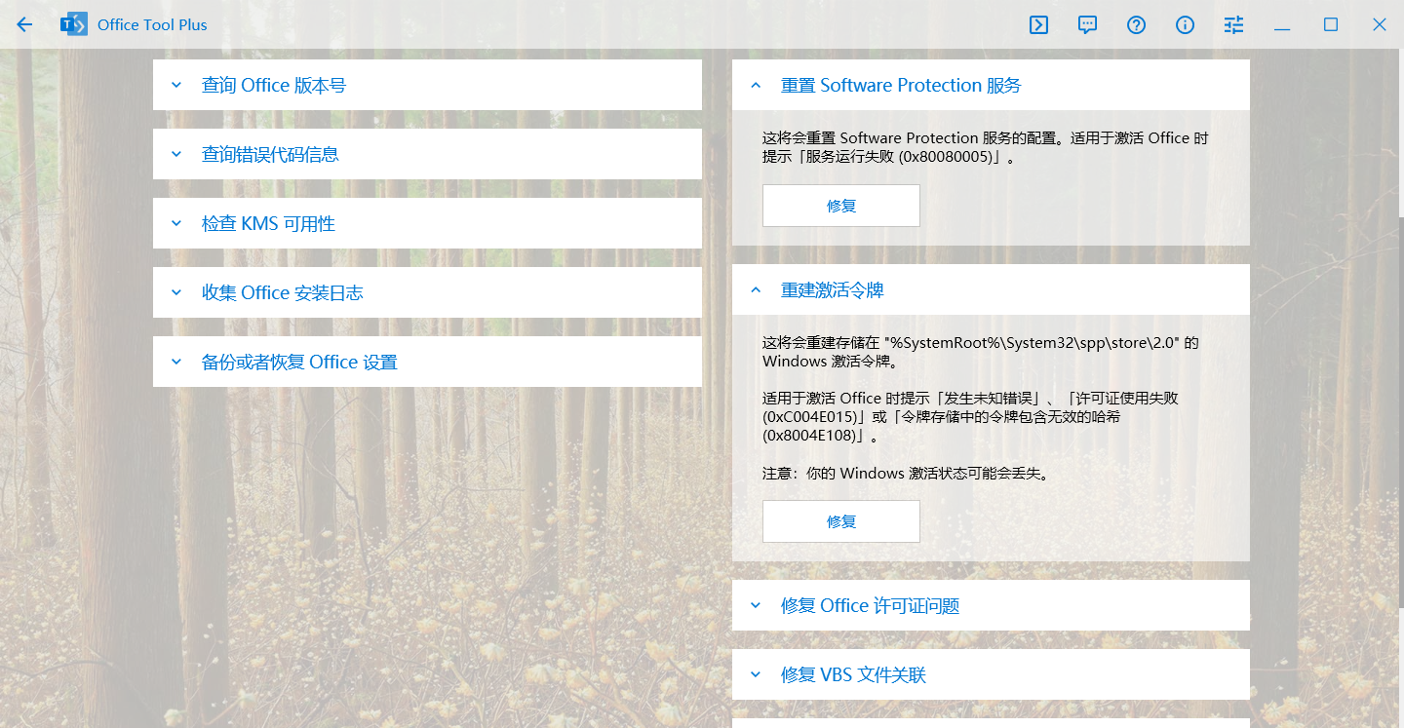1404x728 pixels.
Task: Maximize the Office Tool Plus window
Action: coord(1331,25)
